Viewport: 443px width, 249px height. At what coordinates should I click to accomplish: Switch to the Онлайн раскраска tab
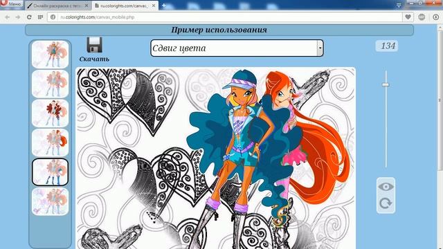click(x=57, y=6)
